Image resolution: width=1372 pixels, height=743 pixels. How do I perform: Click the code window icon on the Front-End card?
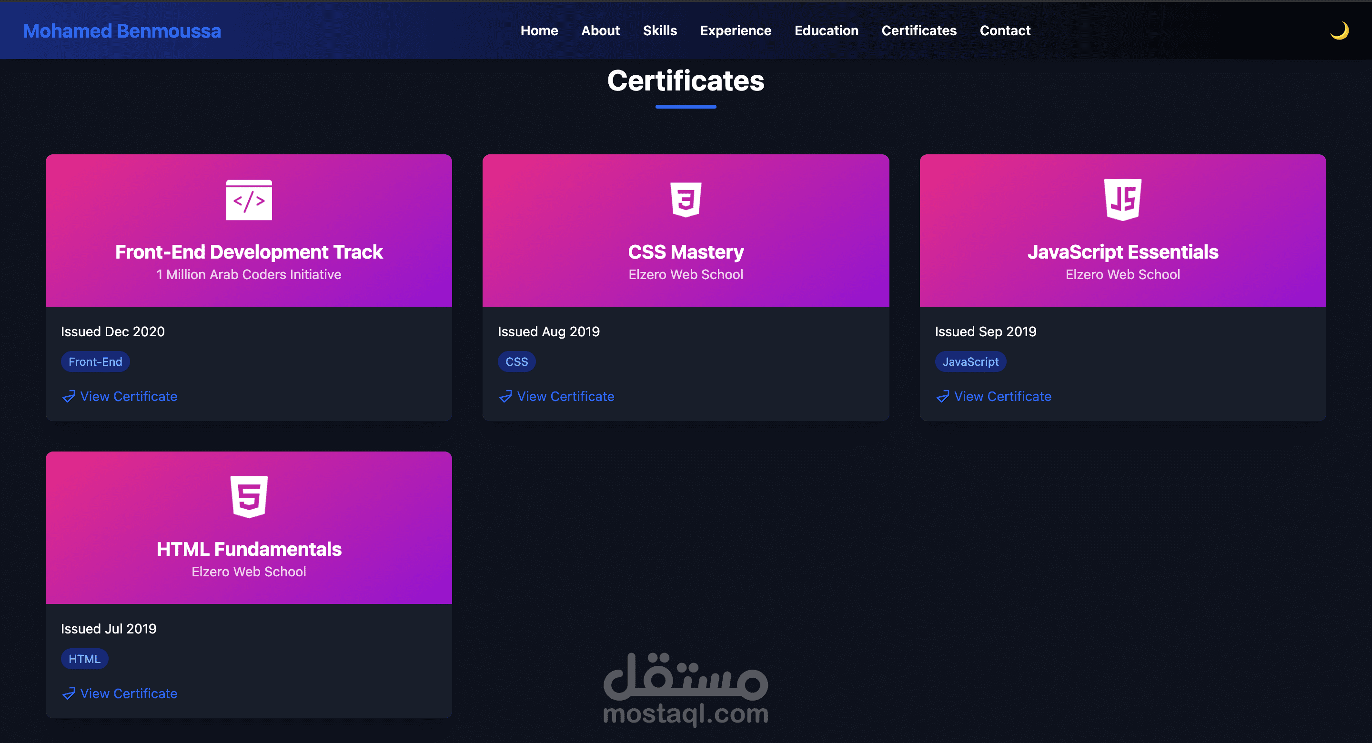[249, 200]
